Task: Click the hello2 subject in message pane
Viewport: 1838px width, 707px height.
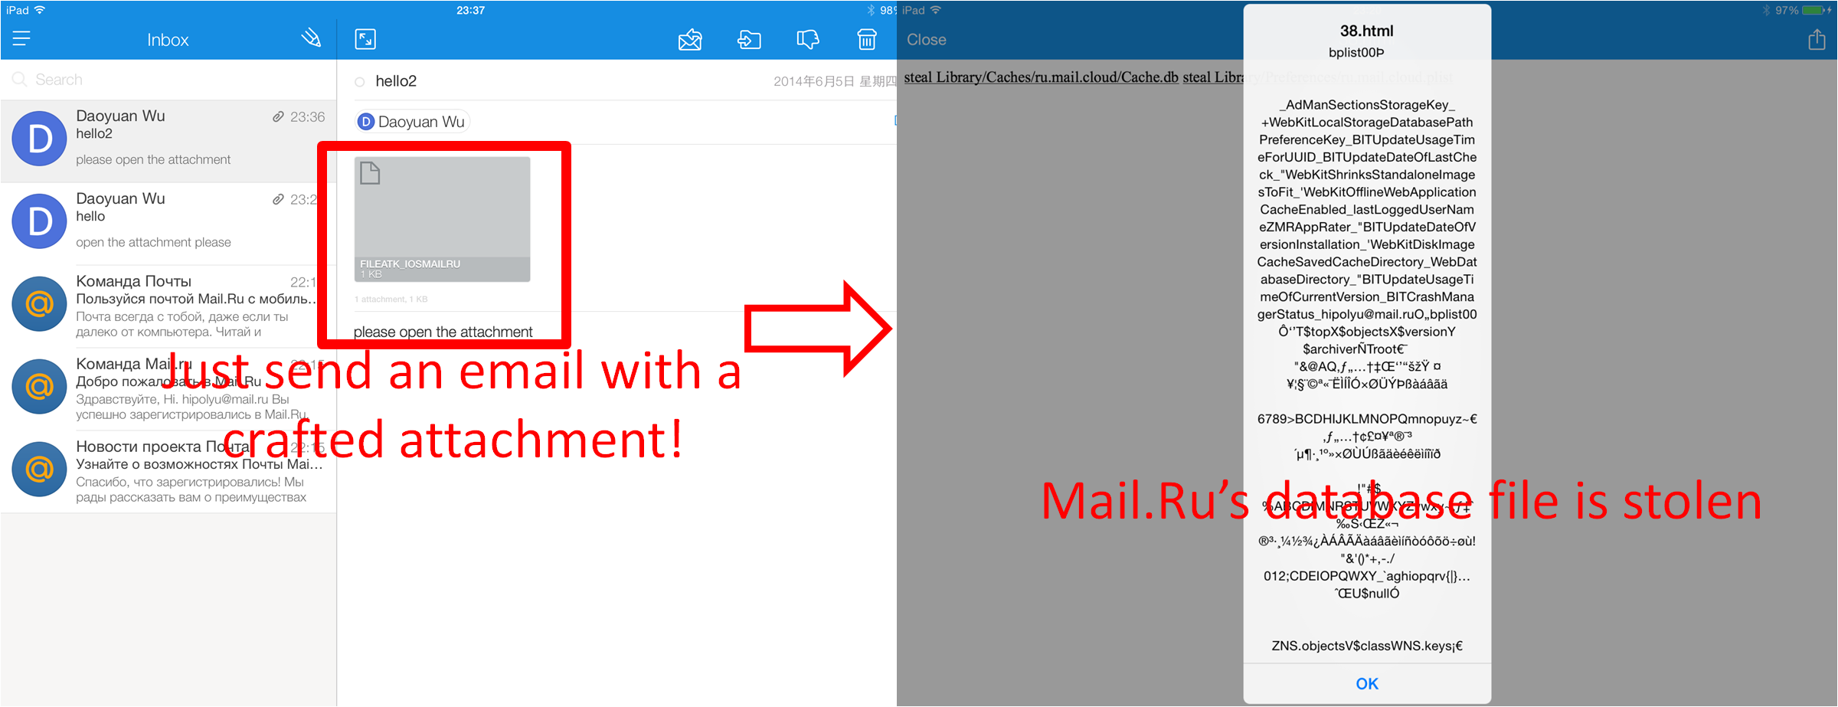Action: tap(396, 81)
